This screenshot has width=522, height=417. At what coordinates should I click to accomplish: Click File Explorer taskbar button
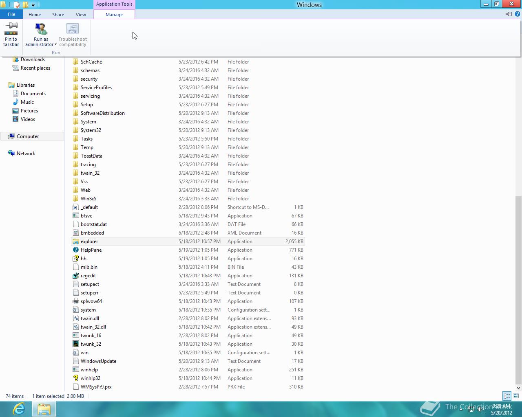44,409
